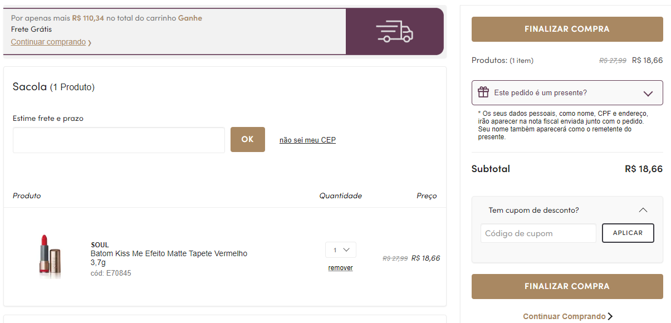
Task: Click the 'Produtos: (1 item)' label
Action: pyautogui.click(x=502, y=60)
